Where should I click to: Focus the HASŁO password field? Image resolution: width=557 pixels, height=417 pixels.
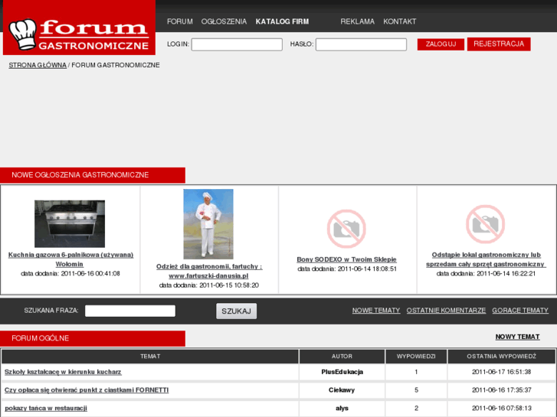(362, 44)
